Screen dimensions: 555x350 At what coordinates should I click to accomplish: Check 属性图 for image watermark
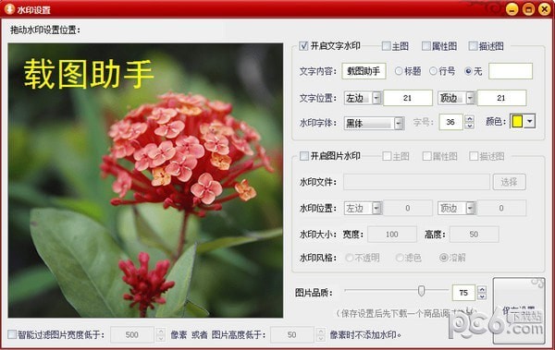click(426, 156)
